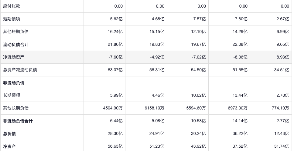Select the 净资产 row heading

9,146
